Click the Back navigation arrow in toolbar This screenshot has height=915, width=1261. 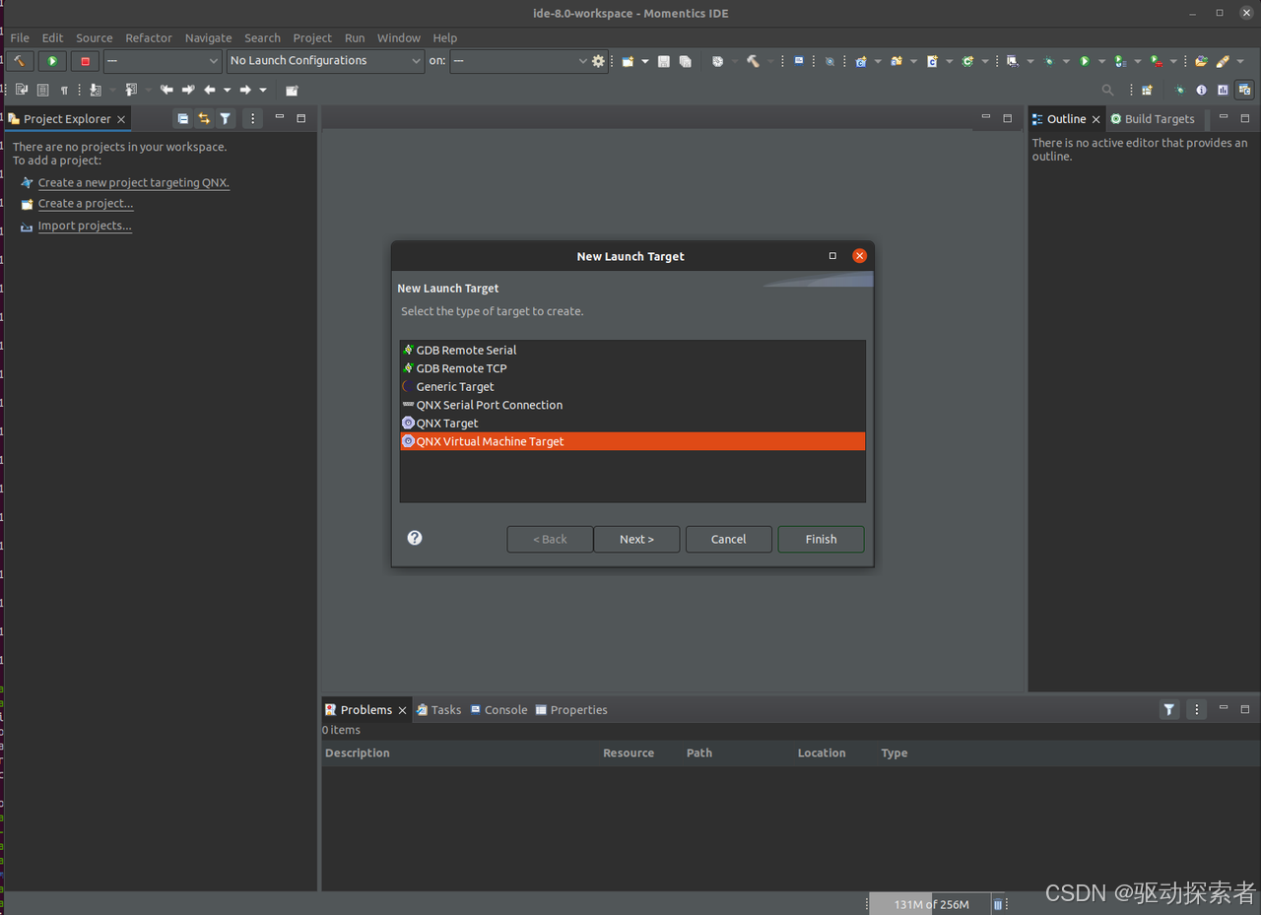tap(209, 90)
